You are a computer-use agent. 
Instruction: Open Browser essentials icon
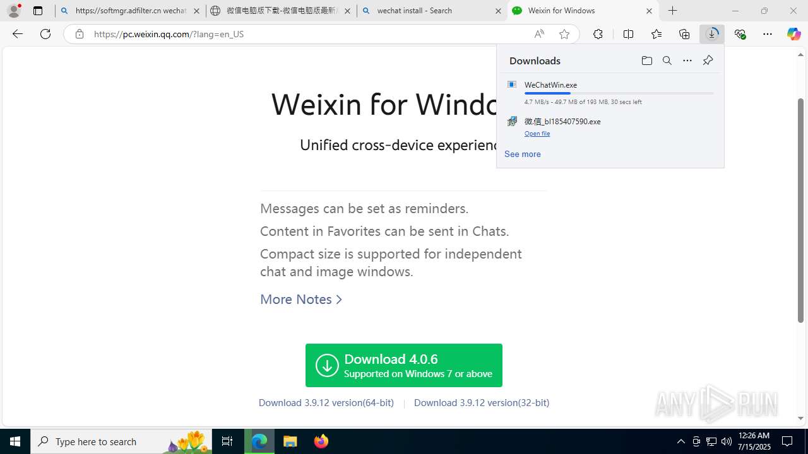point(740,34)
